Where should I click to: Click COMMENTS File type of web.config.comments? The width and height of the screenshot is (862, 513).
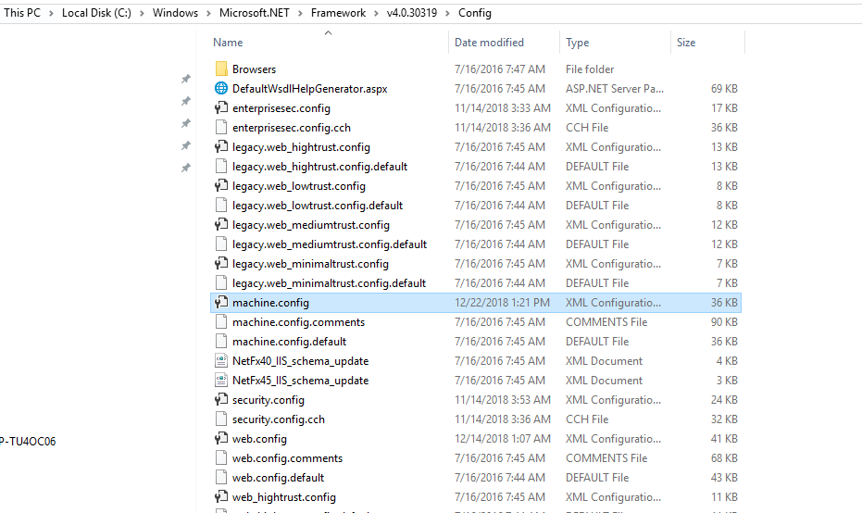[606, 458]
